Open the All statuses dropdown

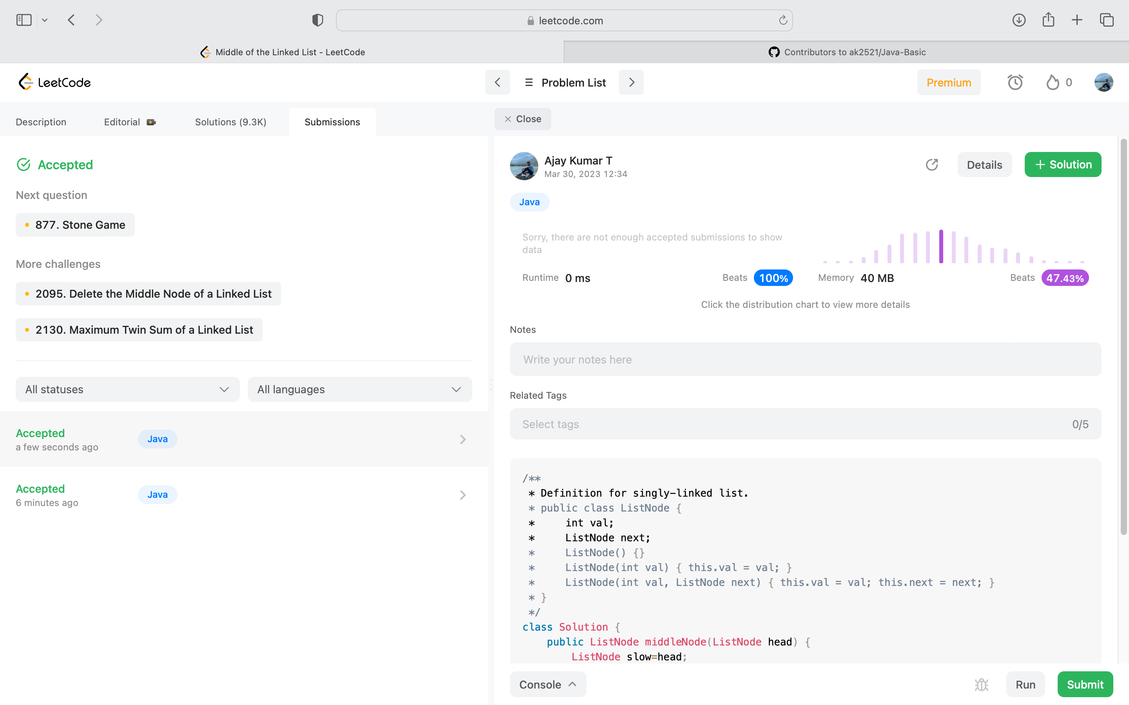pos(127,389)
